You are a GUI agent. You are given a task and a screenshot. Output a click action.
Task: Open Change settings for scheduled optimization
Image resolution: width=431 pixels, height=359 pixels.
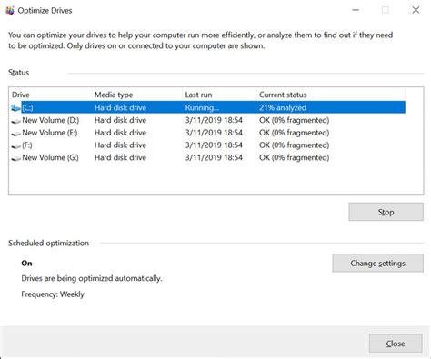377,263
